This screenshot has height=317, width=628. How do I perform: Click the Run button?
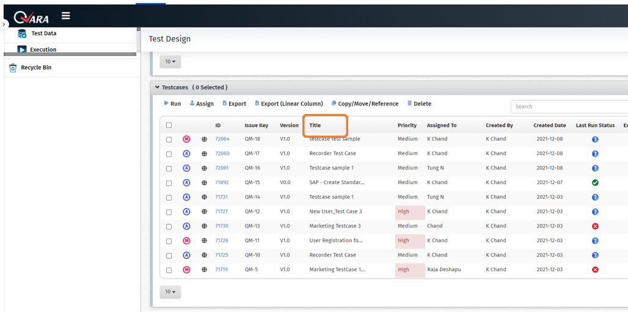tap(172, 104)
